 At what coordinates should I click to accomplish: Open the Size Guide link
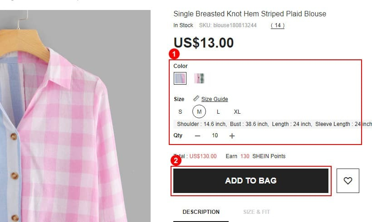(215, 99)
